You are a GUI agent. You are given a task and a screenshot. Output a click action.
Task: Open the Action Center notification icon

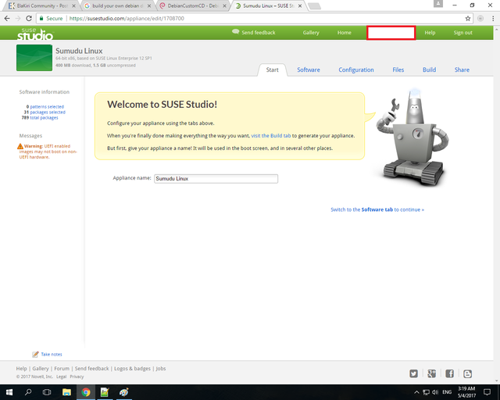click(x=487, y=392)
